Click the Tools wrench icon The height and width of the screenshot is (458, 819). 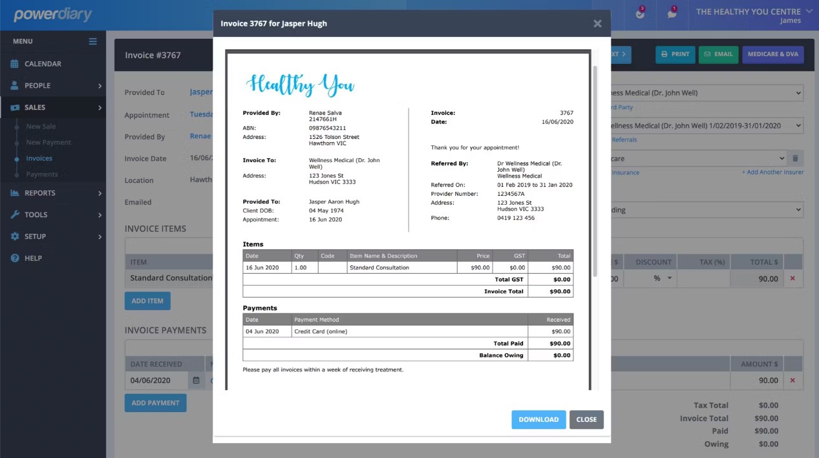14,214
